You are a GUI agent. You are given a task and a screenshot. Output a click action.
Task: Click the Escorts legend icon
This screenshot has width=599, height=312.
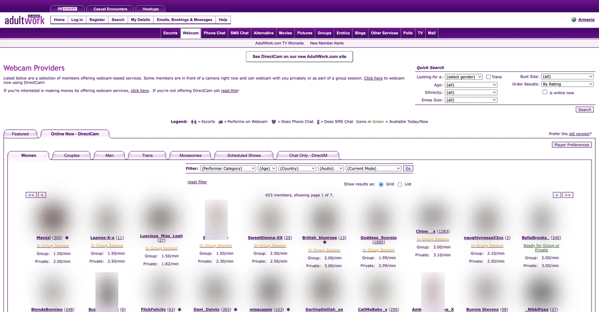(194, 122)
